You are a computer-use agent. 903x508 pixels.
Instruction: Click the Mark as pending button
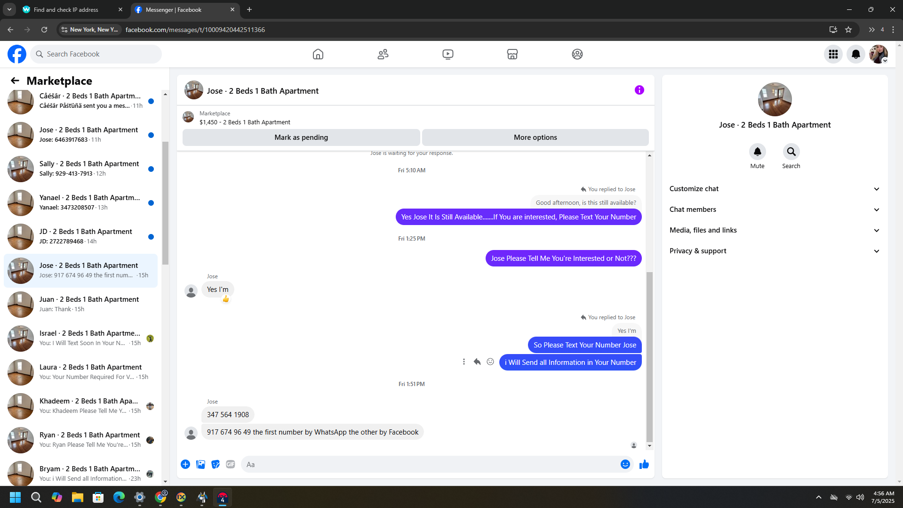tap(301, 137)
